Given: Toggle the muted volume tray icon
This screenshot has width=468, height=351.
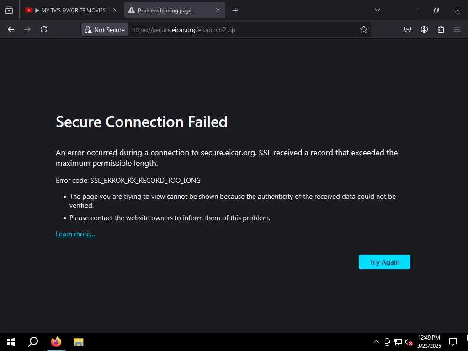Looking at the screenshot, I should click(x=409, y=342).
